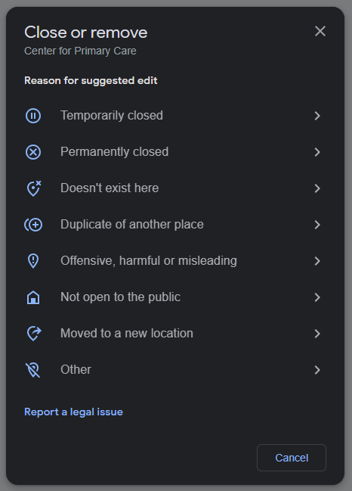The width and height of the screenshot is (352, 491).
Task: Expand the Temporarily closed chevron arrow
Action: (317, 116)
